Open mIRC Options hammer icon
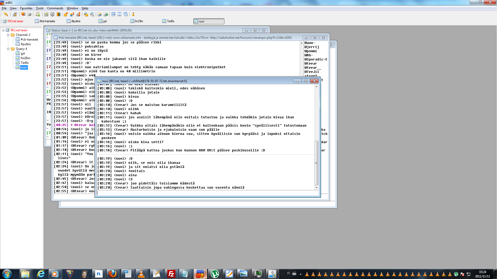This screenshot has height=279, width=497. [x=15, y=14]
